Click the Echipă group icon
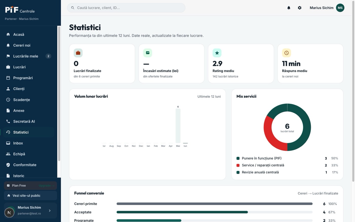355x222 pixels. click(8, 154)
